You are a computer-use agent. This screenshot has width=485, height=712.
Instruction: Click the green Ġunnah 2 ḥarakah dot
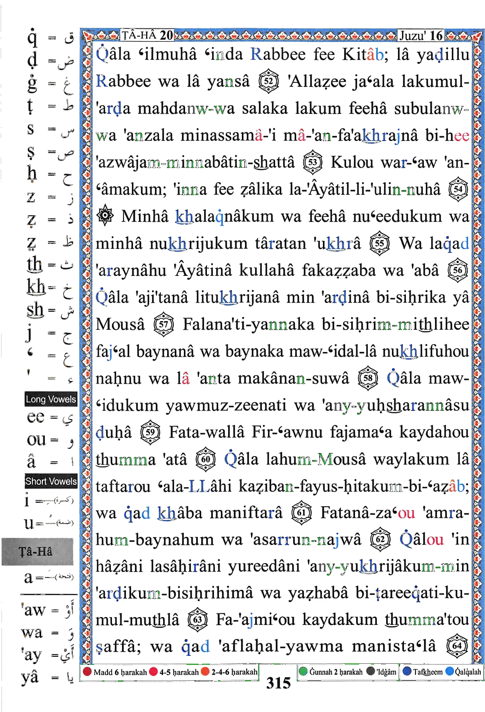(303, 671)
